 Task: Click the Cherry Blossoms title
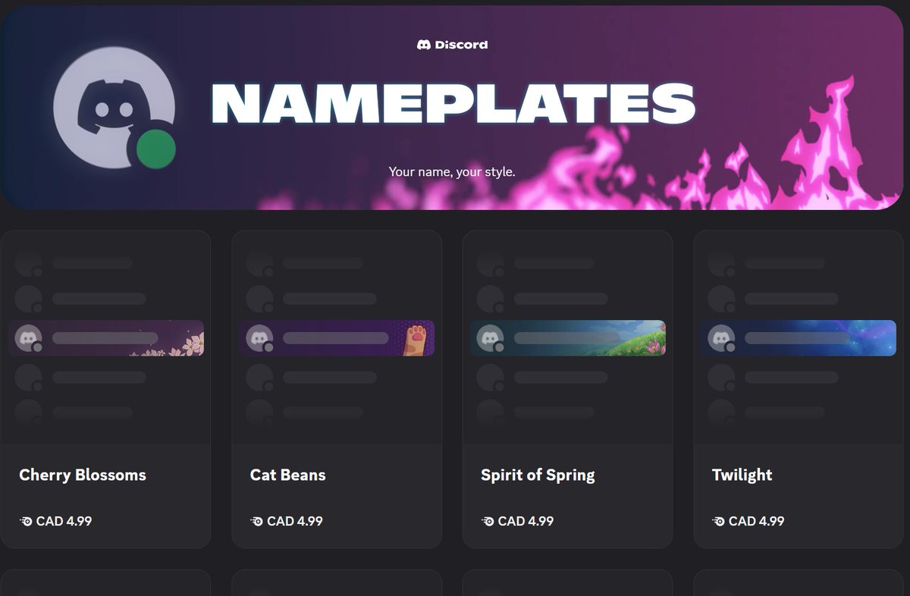tap(83, 475)
